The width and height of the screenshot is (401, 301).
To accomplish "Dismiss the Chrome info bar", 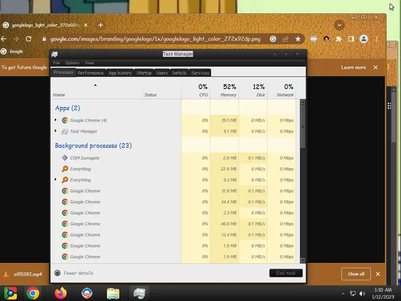I will coord(376,67).
